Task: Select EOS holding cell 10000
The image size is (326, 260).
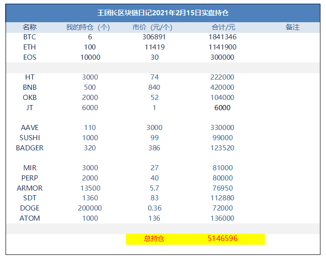Action: (x=90, y=57)
